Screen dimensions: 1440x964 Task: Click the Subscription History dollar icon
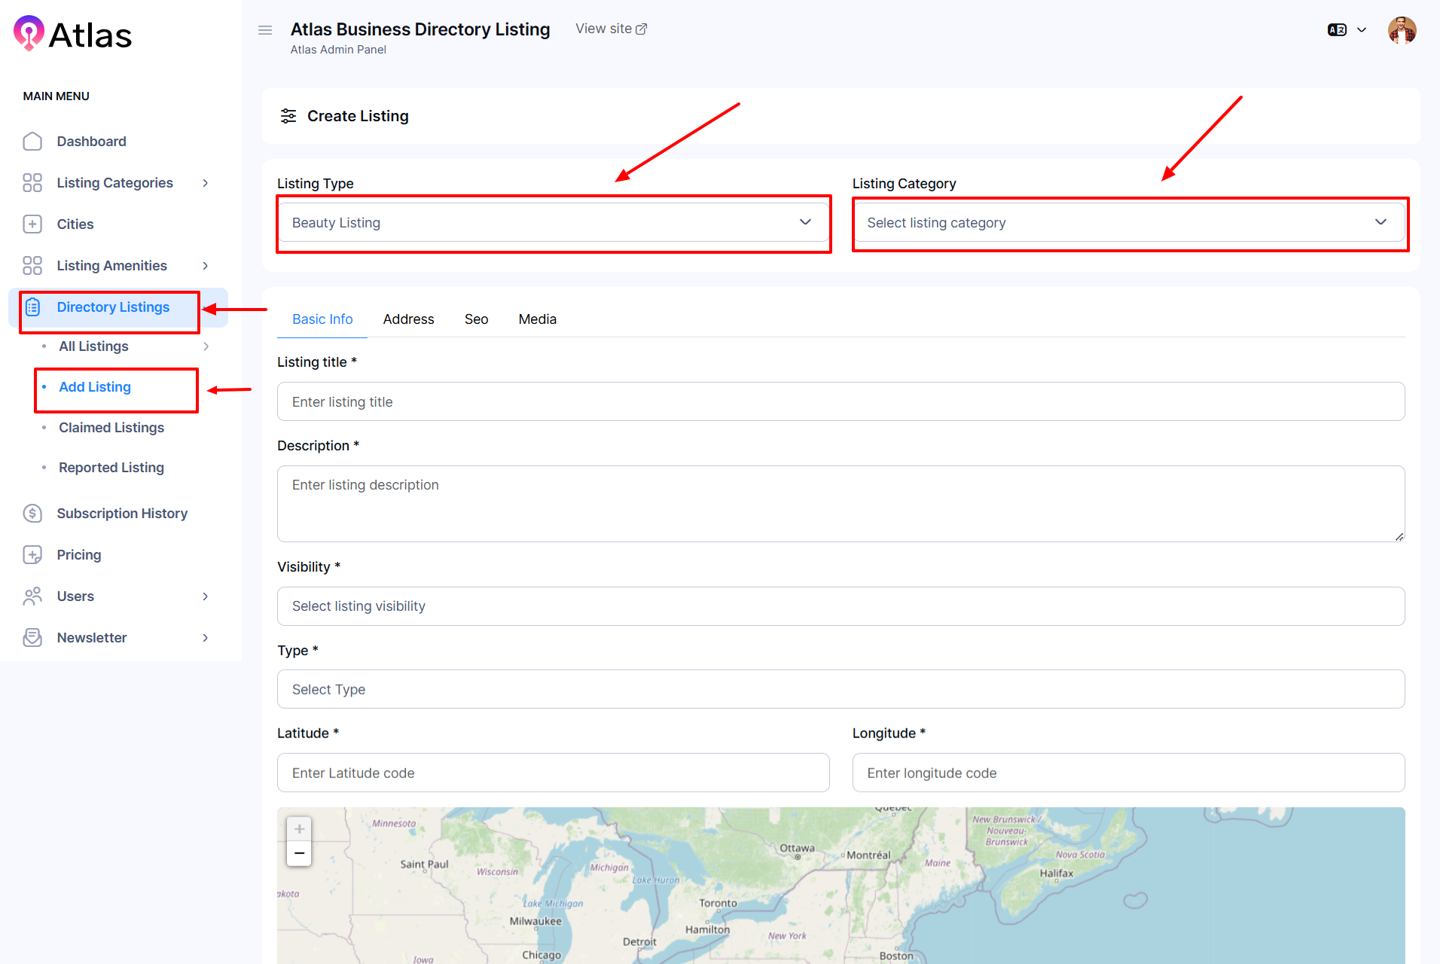(x=32, y=514)
